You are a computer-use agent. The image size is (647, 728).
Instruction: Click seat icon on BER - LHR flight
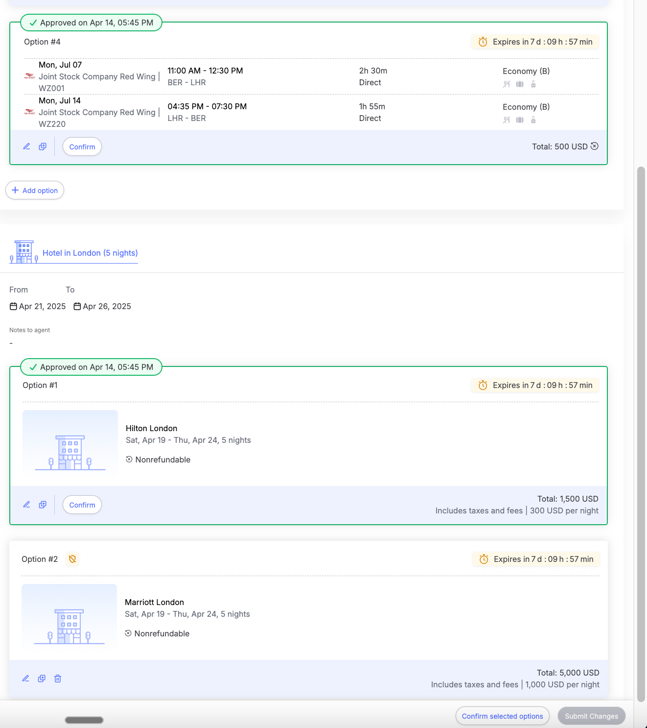[533, 84]
